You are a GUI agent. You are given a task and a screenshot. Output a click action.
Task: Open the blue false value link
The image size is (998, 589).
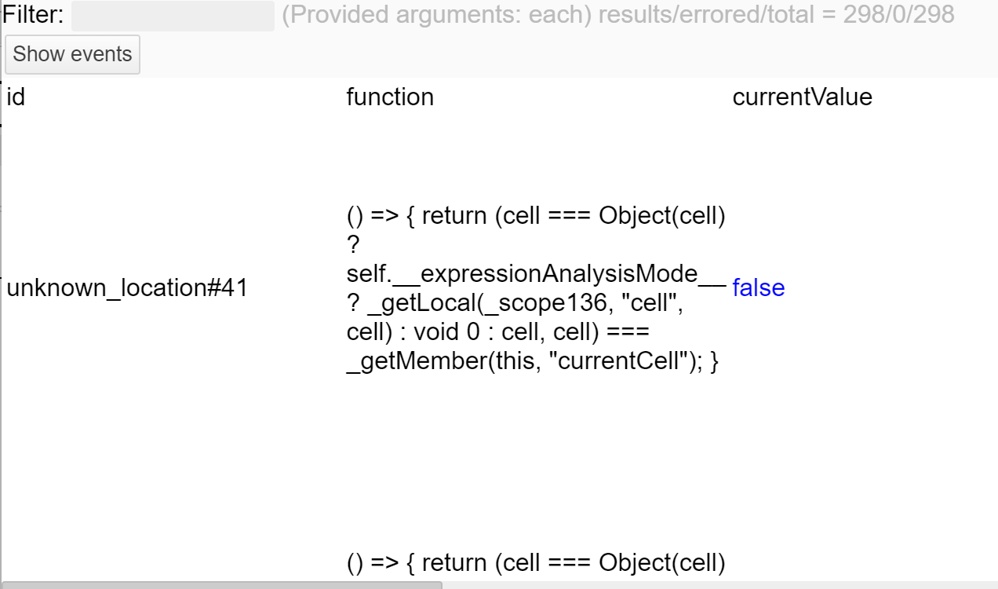(758, 288)
